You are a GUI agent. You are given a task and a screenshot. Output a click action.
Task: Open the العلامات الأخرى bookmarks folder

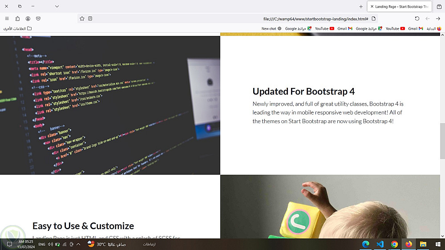(x=17, y=28)
